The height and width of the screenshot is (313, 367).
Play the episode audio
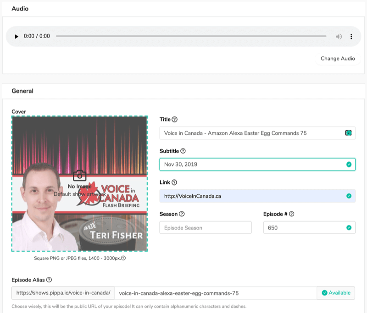point(17,37)
